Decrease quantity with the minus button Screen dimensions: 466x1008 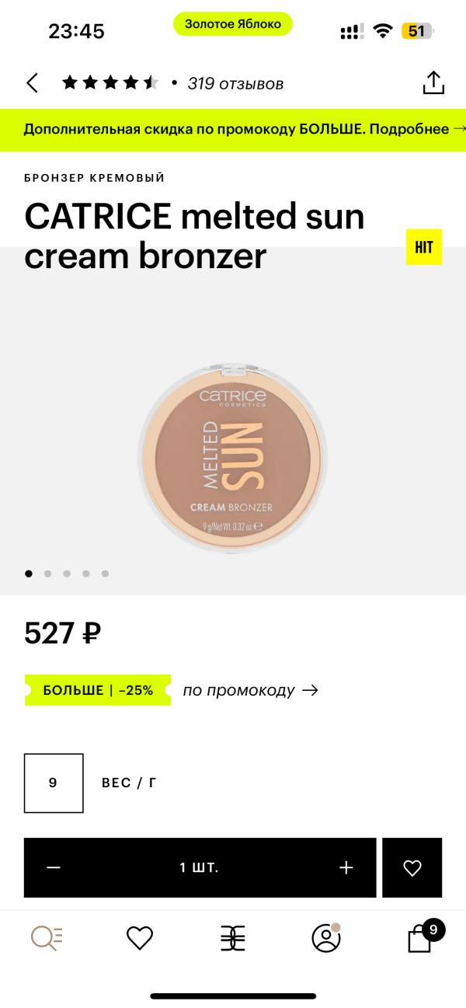(x=54, y=868)
